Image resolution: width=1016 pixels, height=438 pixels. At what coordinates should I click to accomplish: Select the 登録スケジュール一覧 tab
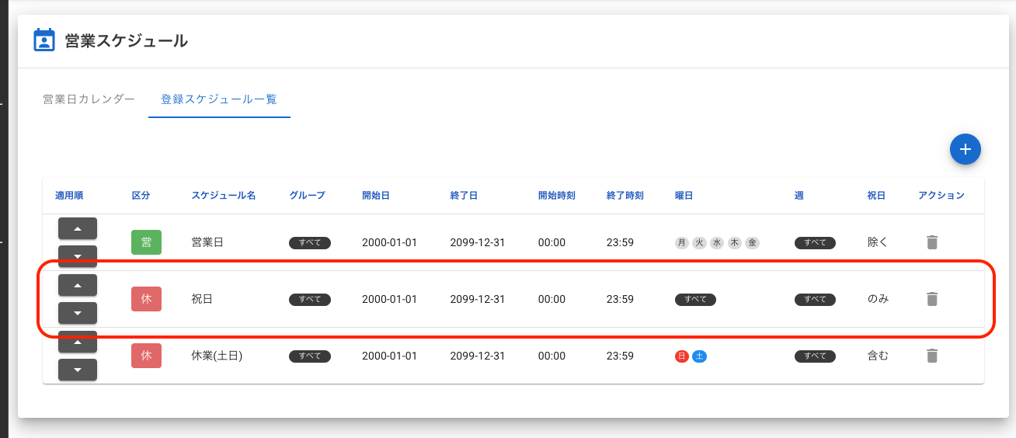pos(219,99)
